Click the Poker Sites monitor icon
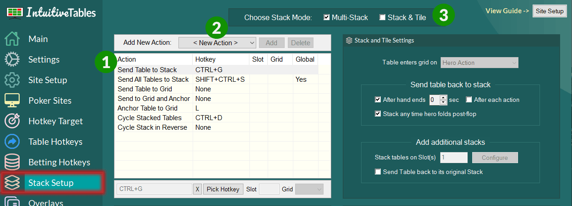This screenshot has width=572, height=206. pos(12,101)
